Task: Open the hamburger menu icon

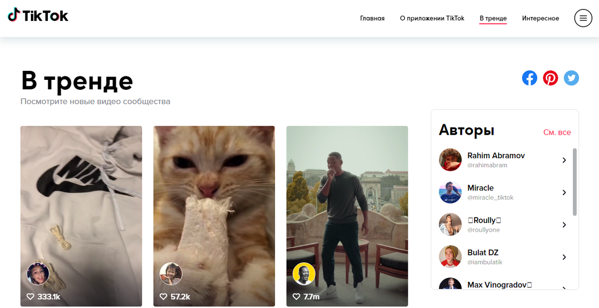Action: (x=583, y=18)
